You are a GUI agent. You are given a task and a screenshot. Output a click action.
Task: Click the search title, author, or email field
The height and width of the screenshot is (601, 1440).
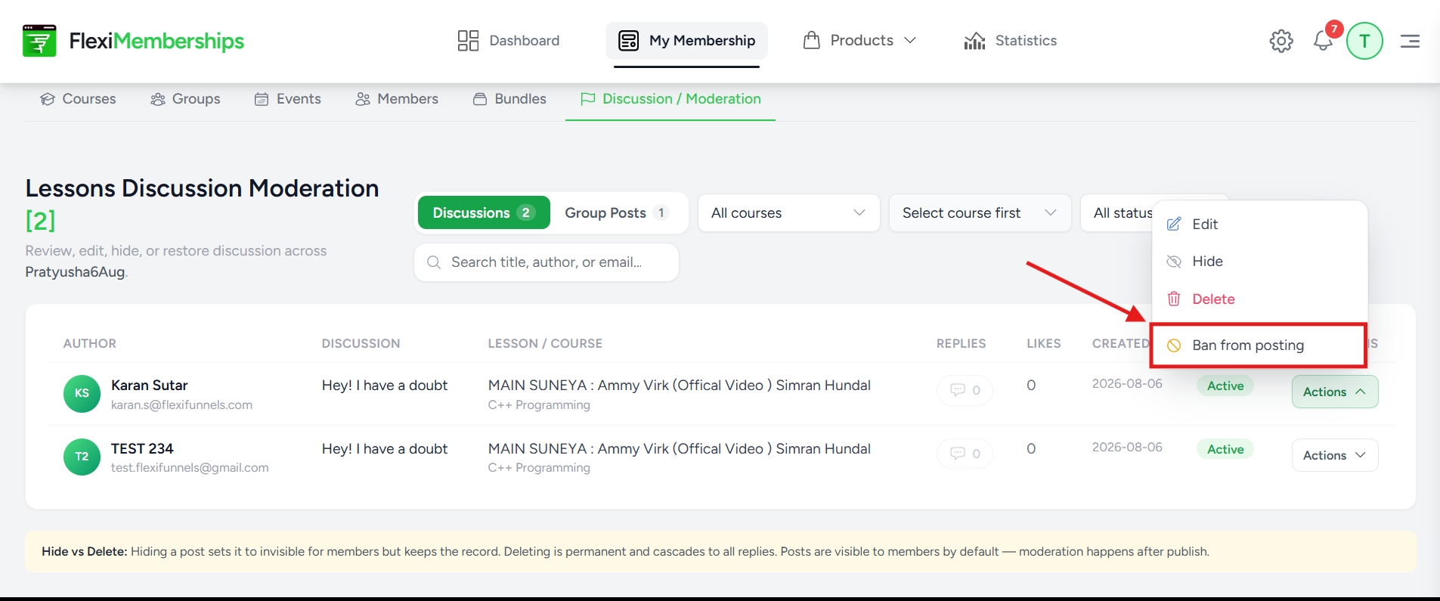[547, 262]
